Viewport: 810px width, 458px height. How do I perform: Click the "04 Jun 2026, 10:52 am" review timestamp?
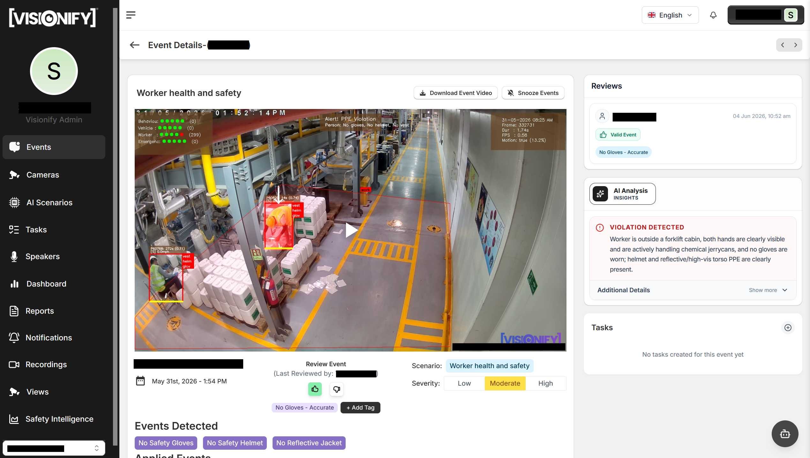[761, 116]
